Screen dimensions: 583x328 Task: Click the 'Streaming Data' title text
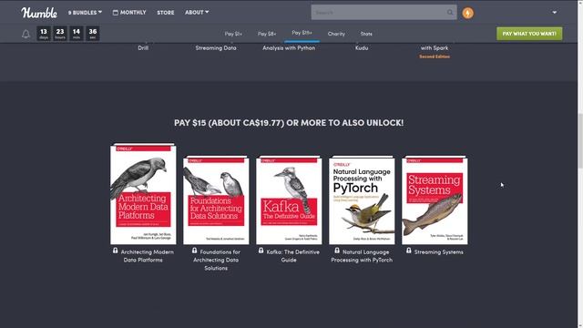pos(216,48)
